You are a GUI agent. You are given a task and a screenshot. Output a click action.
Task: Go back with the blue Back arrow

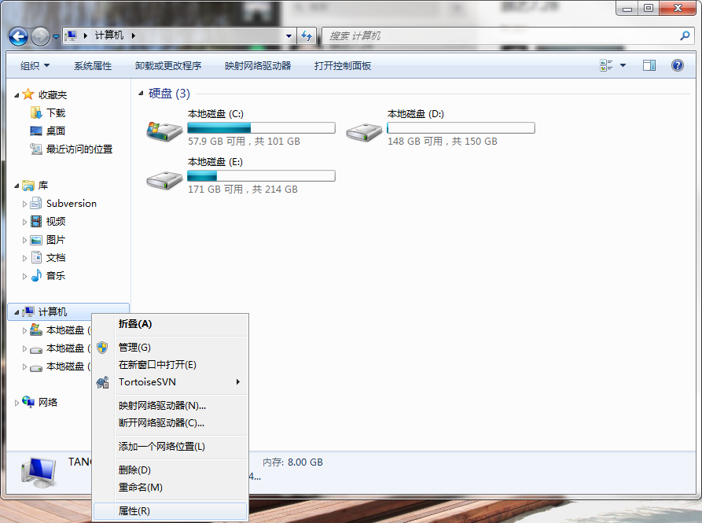(x=18, y=36)
